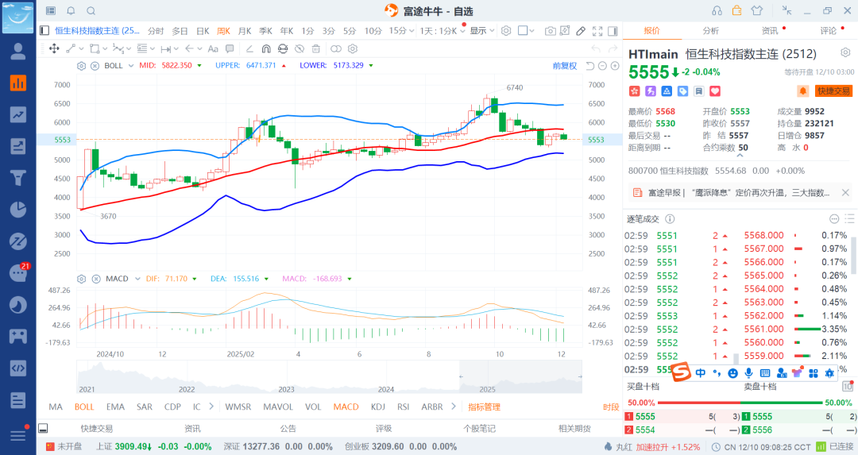Select the move crosshair tool

coord(54,48)
